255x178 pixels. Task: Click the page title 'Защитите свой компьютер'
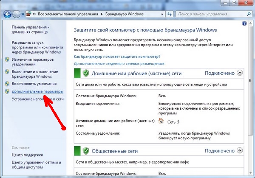click(145, 30)
